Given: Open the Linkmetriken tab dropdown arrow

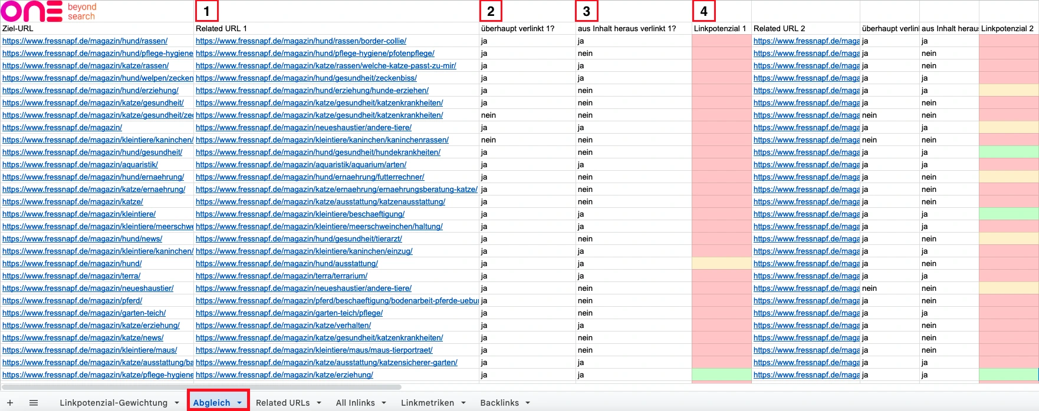Looking at the screenshot, I should [x=463, y=403].
